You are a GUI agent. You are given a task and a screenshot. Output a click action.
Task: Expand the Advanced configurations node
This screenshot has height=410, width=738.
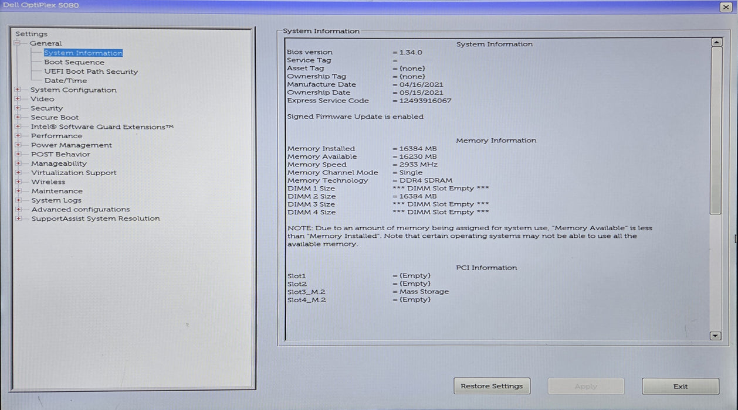(x=18, y=209)
